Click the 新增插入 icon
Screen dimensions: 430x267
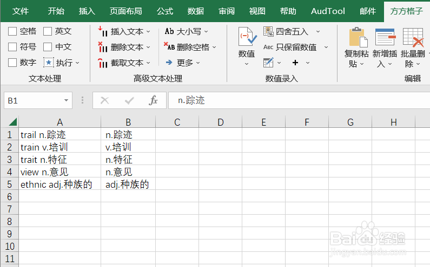386,37
